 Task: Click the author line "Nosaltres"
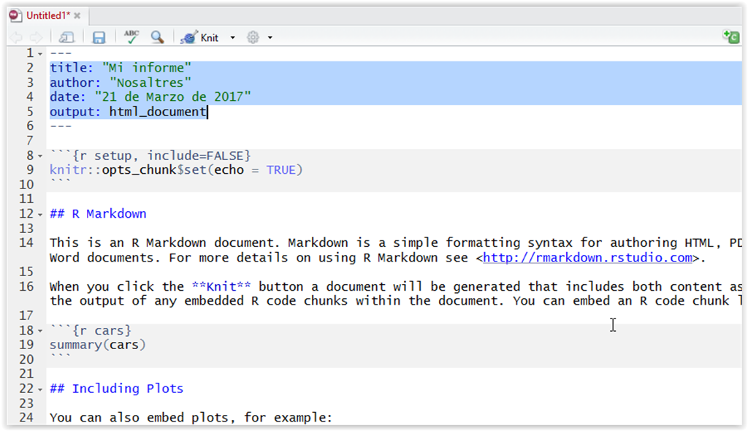pos(121,83)
